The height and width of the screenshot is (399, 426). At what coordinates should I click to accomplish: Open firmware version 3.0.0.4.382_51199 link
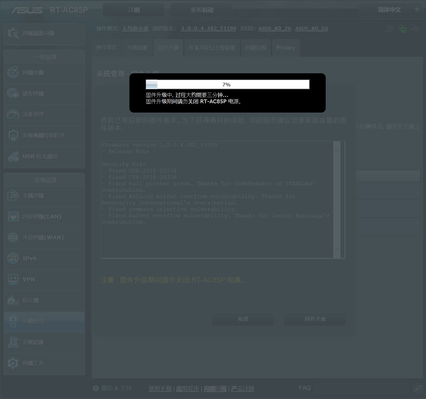(x=208, y=28)
